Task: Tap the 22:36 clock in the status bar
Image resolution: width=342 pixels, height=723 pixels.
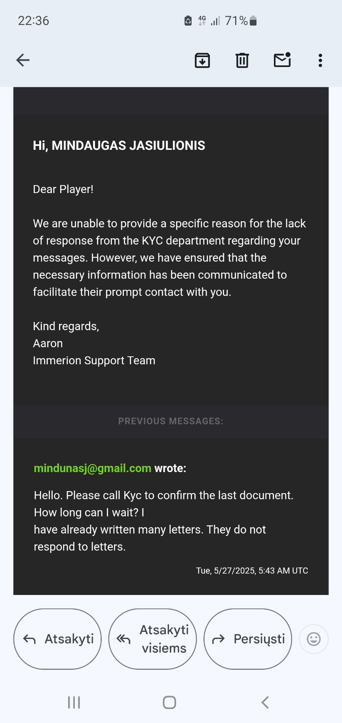Action: point(34,21)
